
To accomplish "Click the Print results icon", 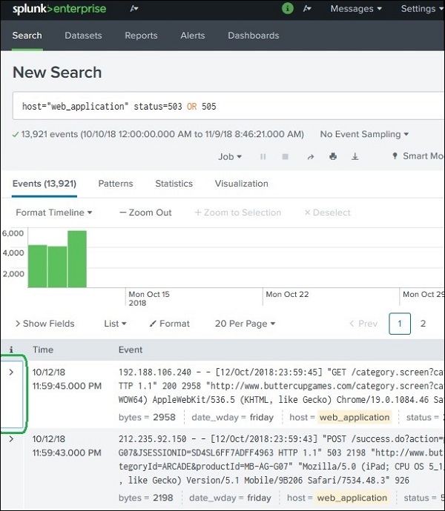I will pos(333,157).
